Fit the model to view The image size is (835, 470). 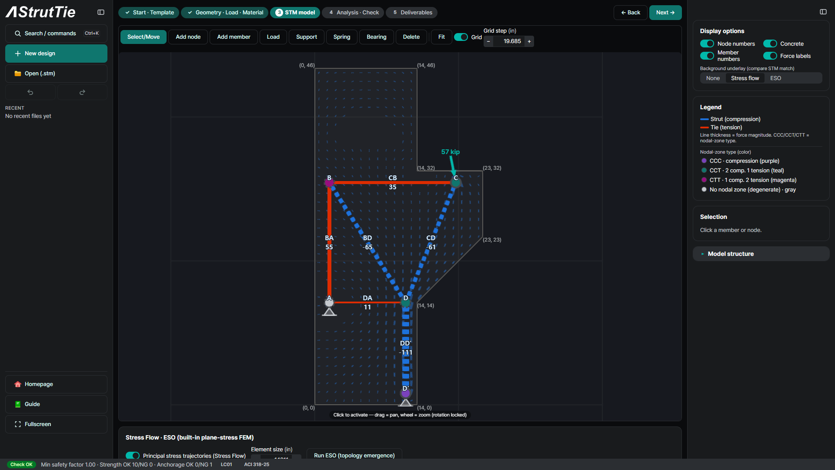click(441, 37)
